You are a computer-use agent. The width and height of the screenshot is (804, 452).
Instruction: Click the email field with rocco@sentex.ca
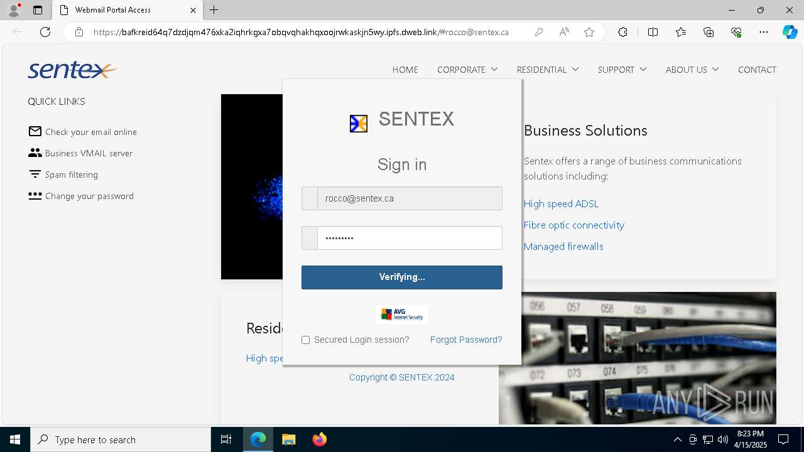pyautogui.click(x=402, y=198)
